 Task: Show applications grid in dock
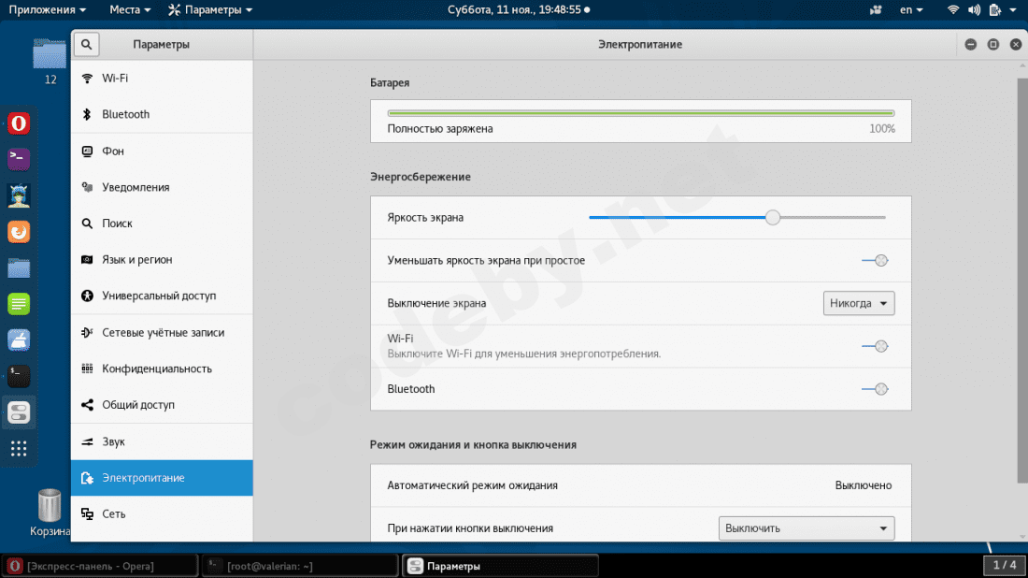[x=19, y=449]
